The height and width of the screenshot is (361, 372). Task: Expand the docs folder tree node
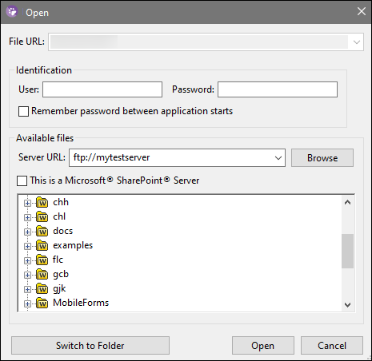27,232
